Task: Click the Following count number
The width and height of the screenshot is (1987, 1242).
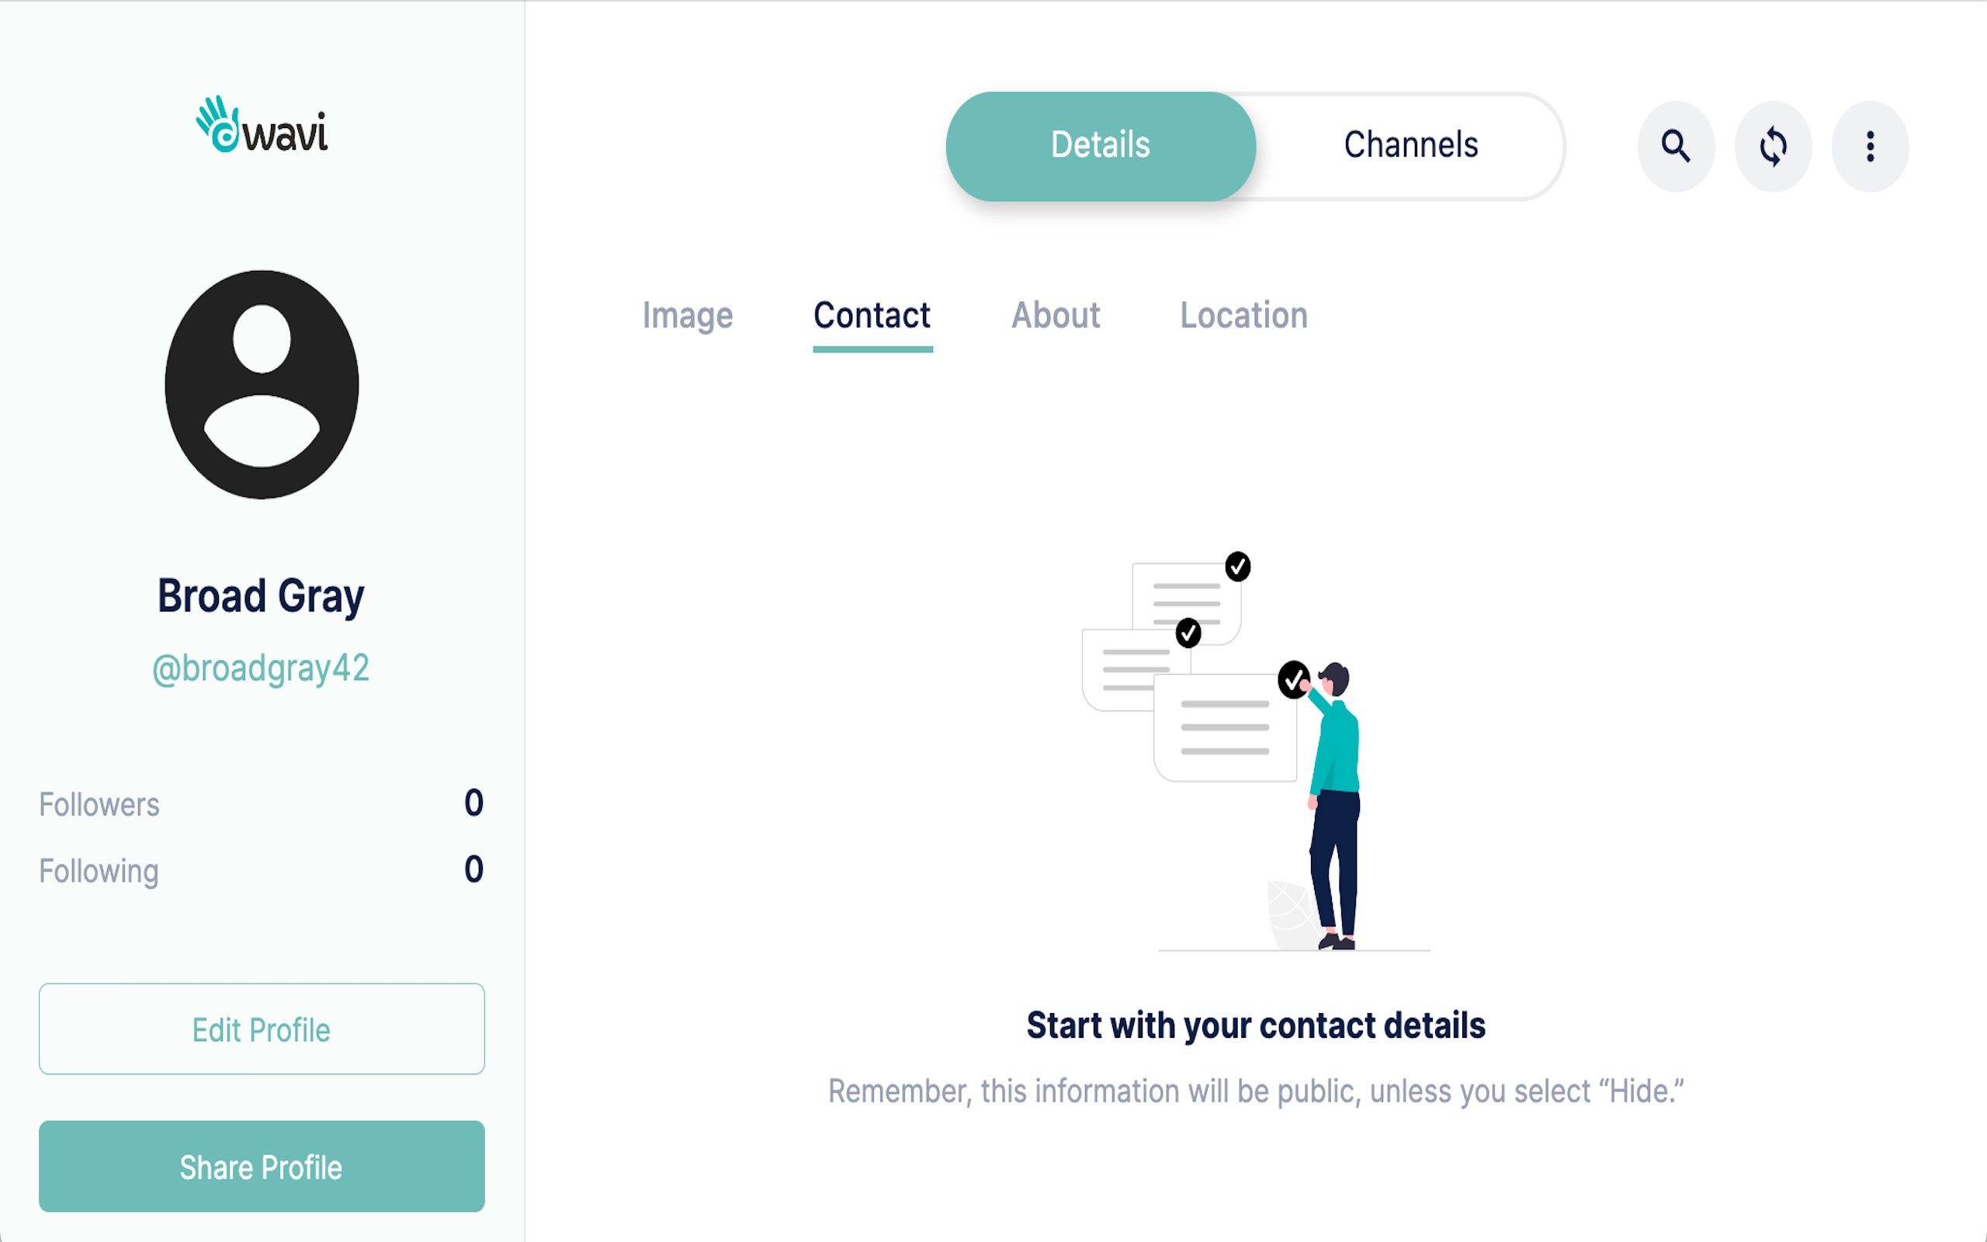Action: 473,870
